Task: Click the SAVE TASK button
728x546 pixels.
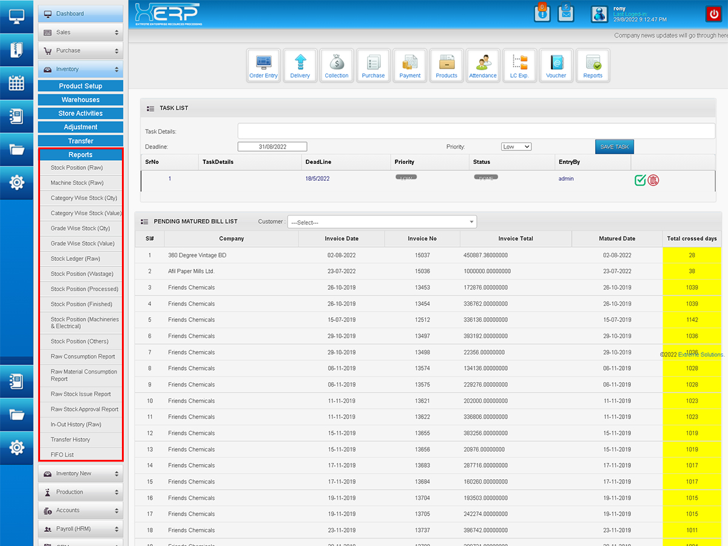Action: (614, 147)
